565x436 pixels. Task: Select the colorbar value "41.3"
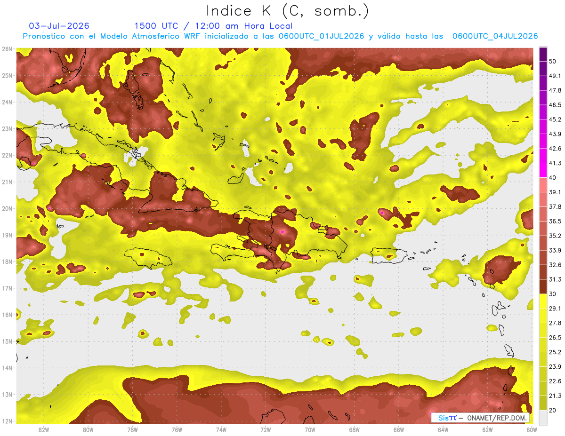tap(555, 163)
